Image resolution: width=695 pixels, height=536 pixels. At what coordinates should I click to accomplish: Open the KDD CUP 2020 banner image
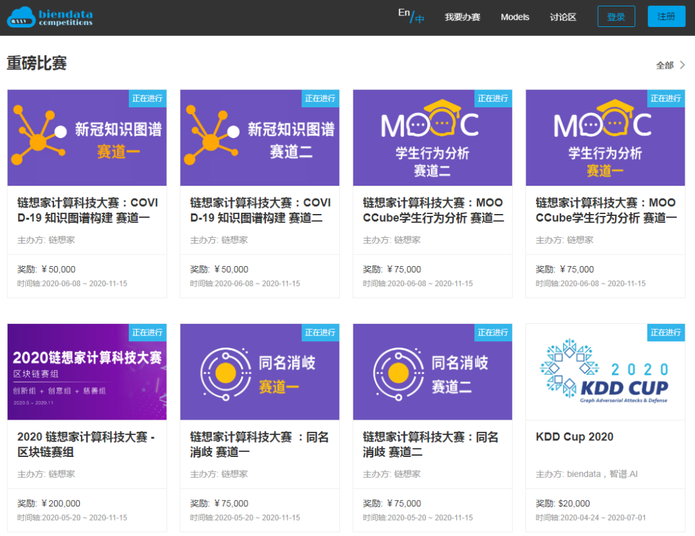click(x=606, y=371)
